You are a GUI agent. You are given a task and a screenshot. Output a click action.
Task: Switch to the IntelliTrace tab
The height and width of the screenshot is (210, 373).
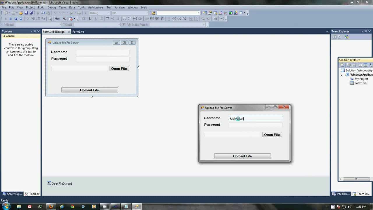(341, 194)
